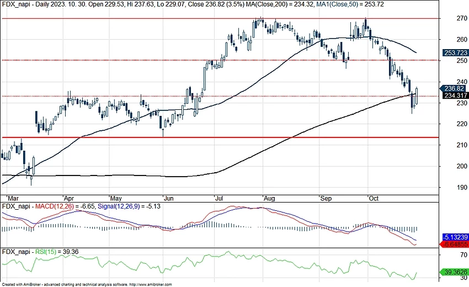The width and height of the screenshot is (469, 287).
Task: Click the 'May' month label on time axis
Action: [x=116, y=198]
